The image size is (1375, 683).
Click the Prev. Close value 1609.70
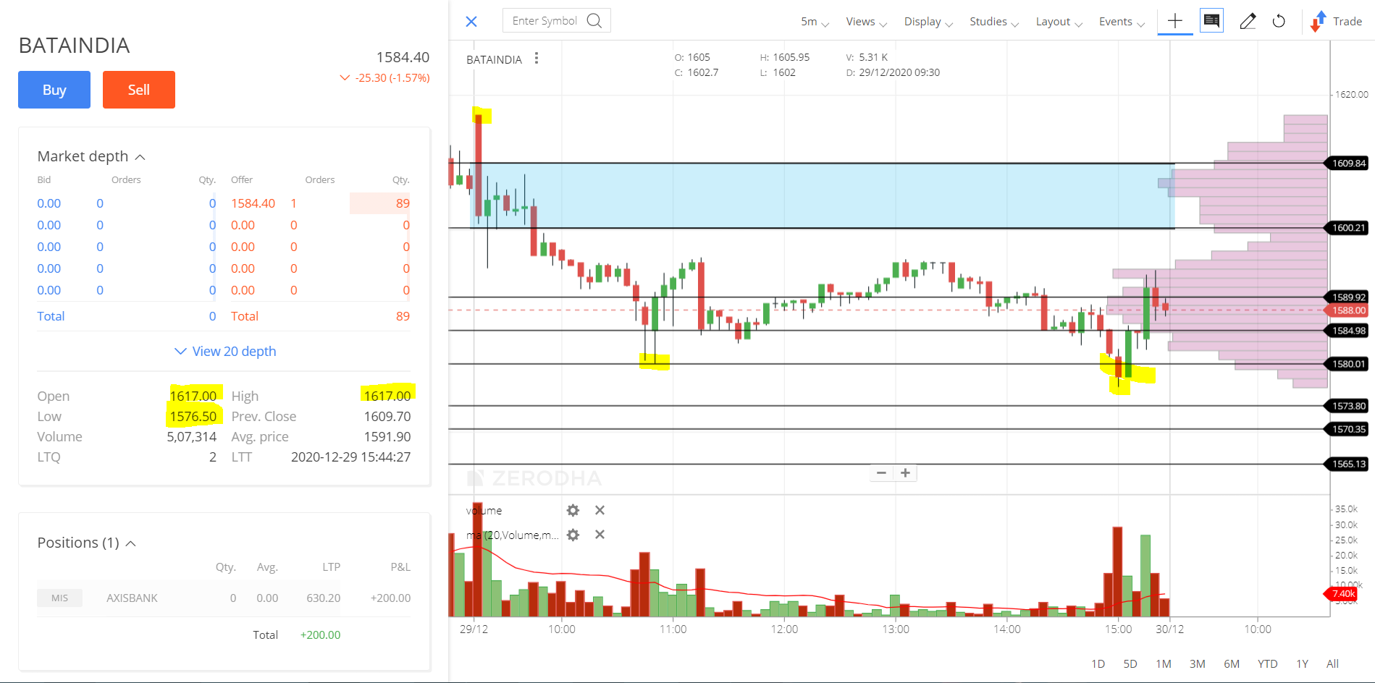coord(387,416)
